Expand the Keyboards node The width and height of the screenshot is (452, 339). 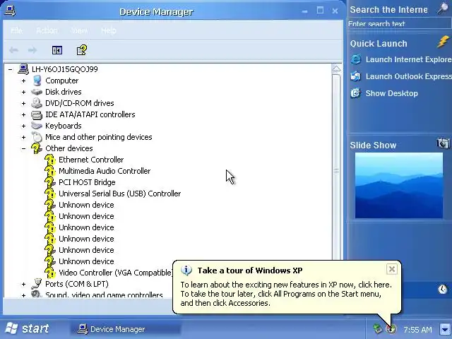(23, 126)
